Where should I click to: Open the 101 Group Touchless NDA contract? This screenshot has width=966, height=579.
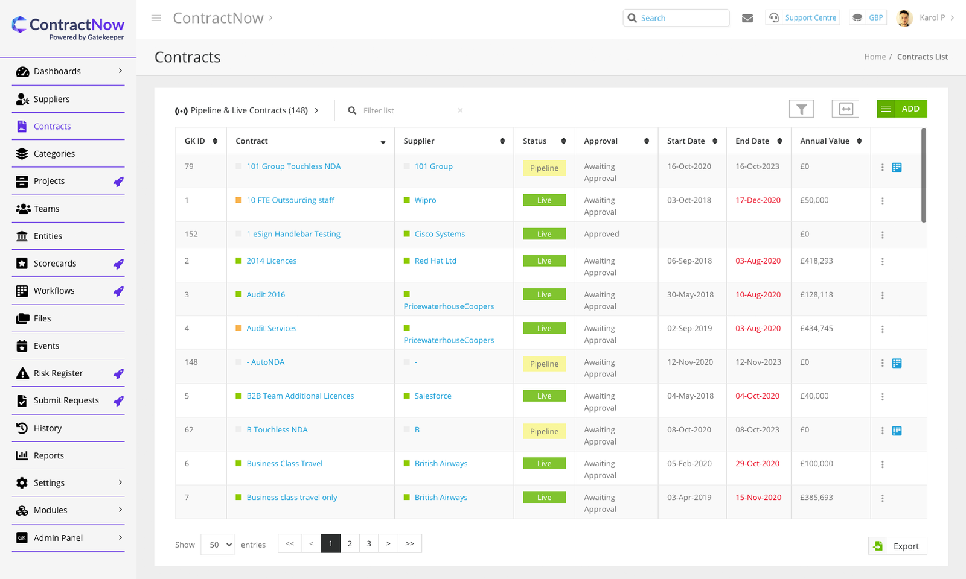click(293, 166)
